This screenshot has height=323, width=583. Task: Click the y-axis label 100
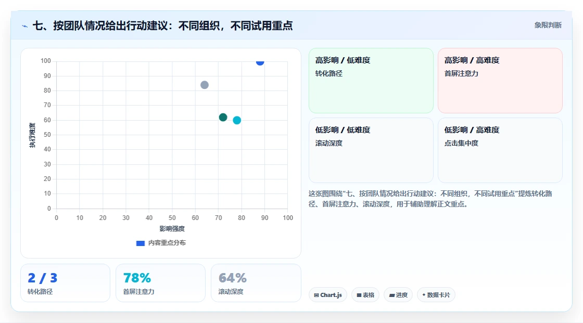pyautogui.click(x=46, y=61)
